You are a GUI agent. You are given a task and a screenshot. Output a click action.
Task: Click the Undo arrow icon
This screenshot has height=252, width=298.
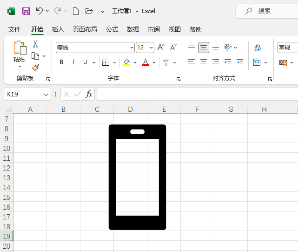40,11
